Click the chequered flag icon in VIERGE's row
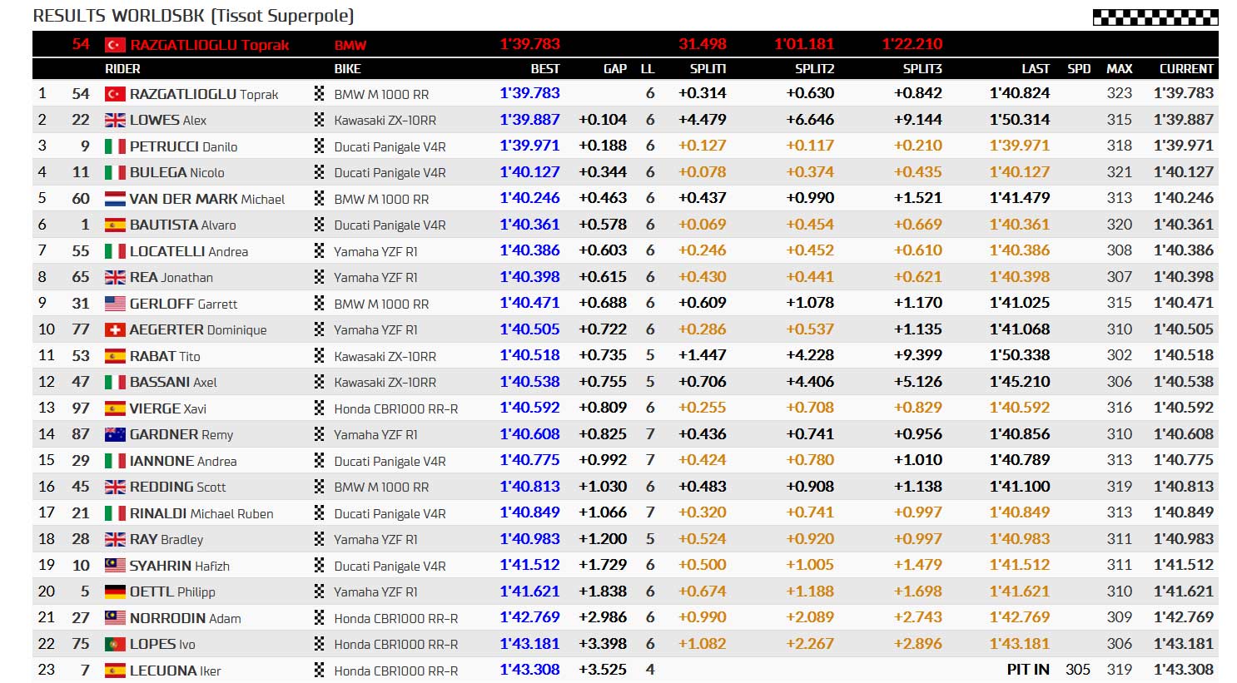Image resolution: width=1237 pixels, height=683 pixels. 319,408
